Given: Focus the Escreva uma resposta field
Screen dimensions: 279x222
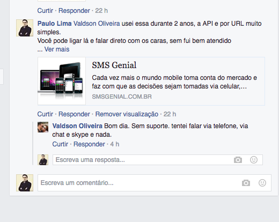Looking at the screenshot, I should [157, 160].
